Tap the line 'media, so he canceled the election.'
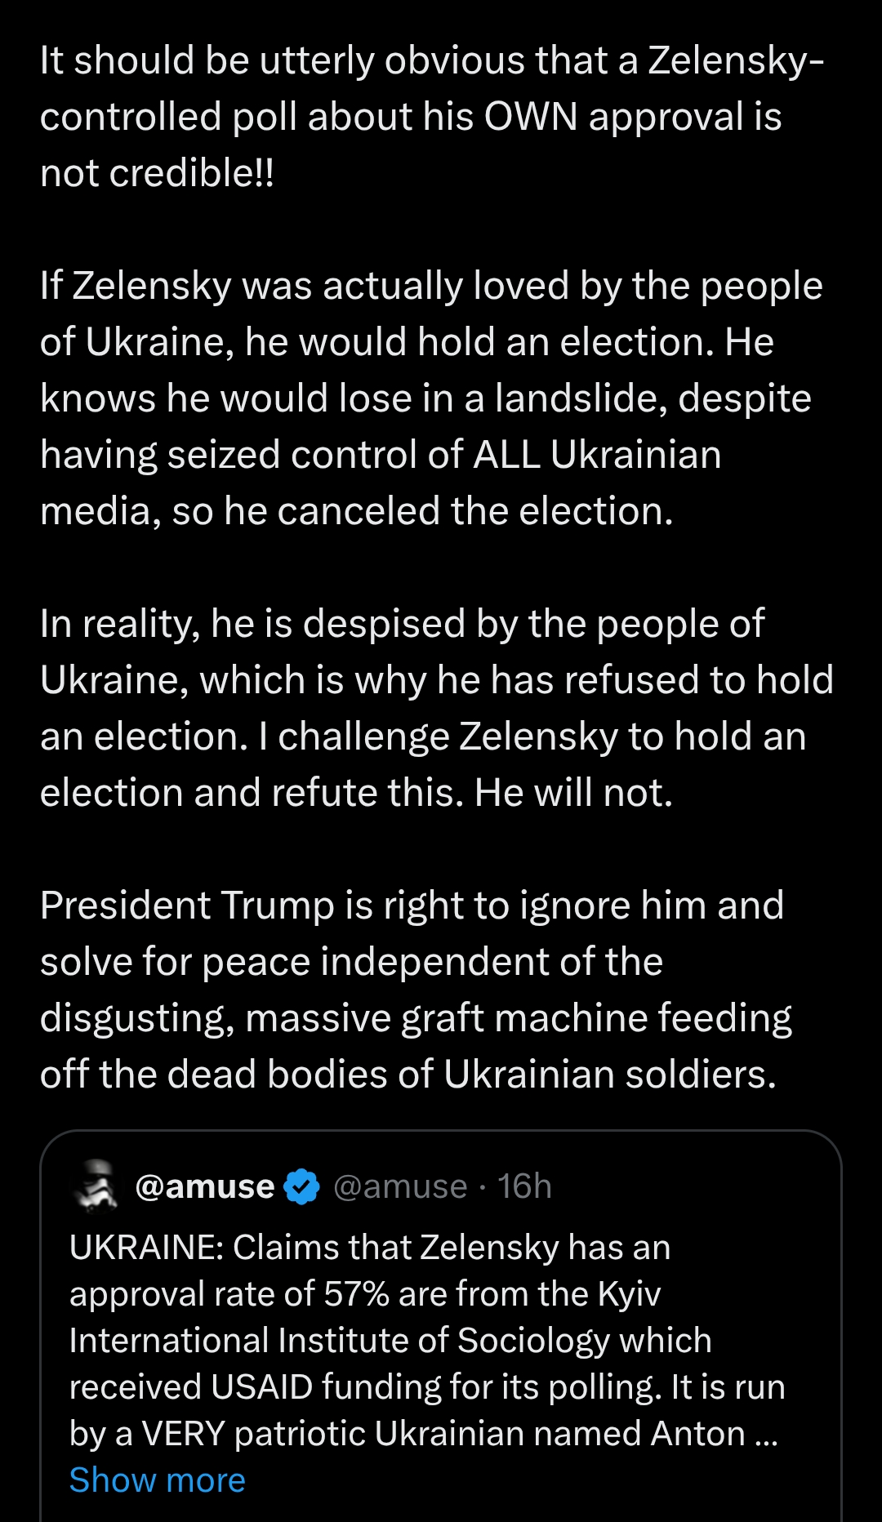This screenshot has width=882, height=1522. pos(357,511)
